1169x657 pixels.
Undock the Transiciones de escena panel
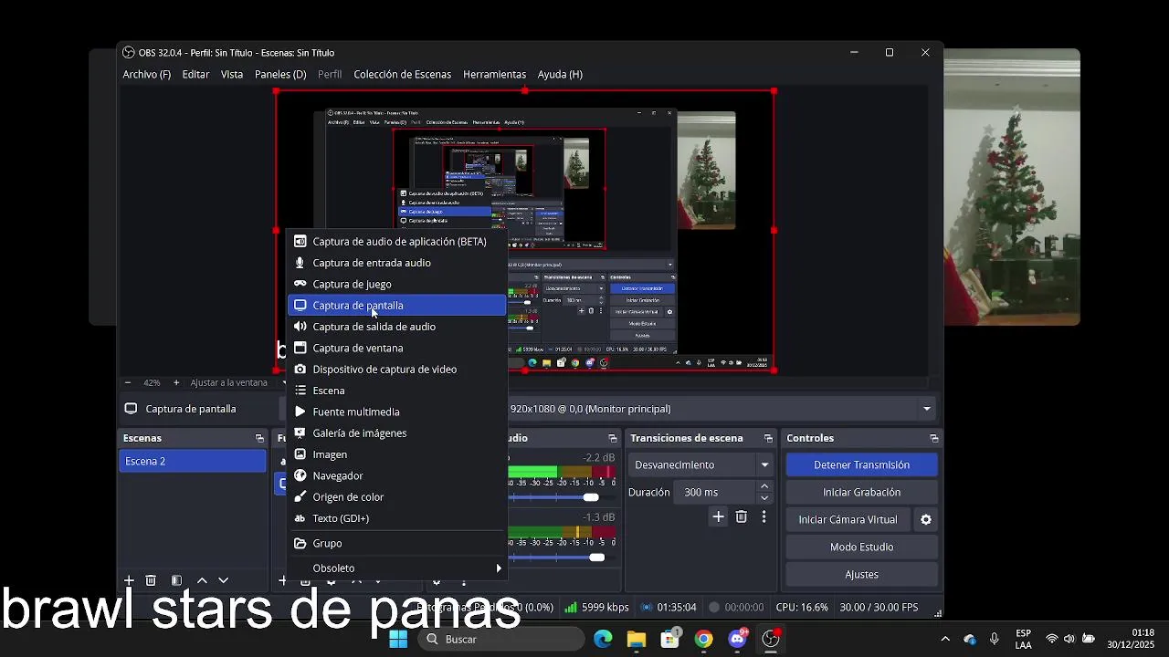(768, 438)
